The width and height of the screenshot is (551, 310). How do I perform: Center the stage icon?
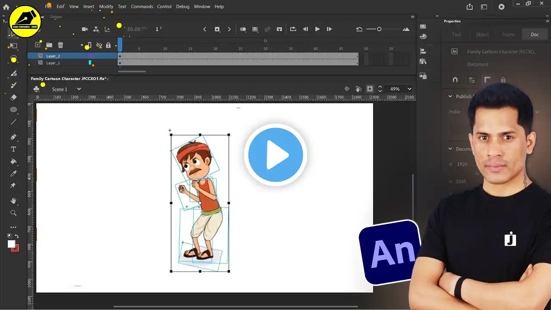pyautogui.click(x=347, y=89)
